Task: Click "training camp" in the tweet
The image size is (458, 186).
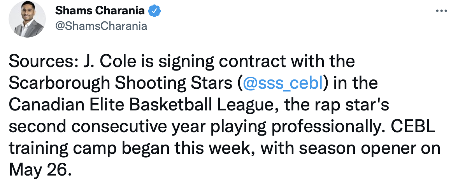Action: (58, 148)
